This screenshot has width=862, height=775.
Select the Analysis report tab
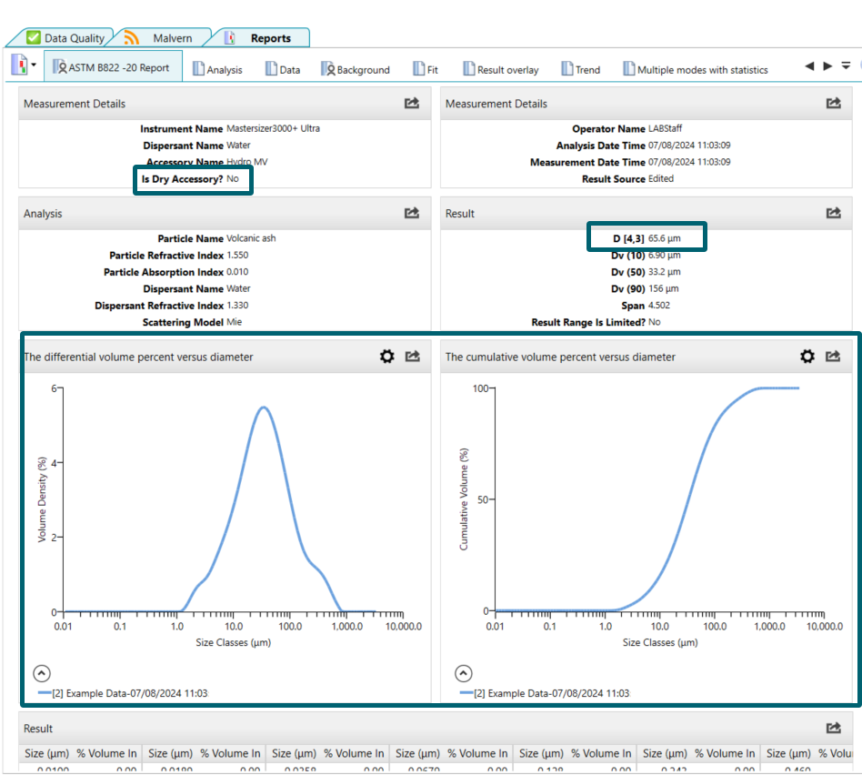[x=217, y=69]
